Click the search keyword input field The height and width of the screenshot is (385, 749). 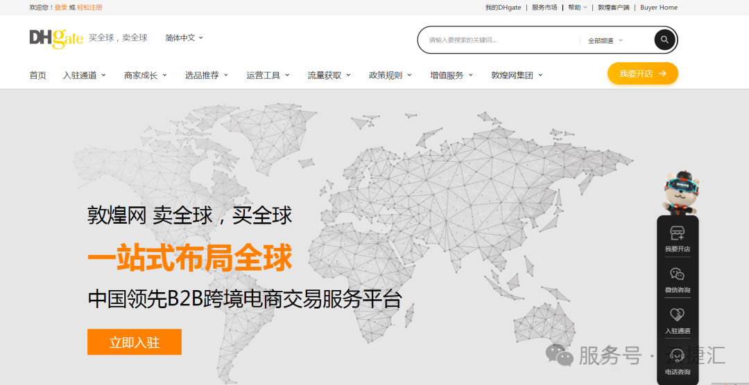[501, 40]
